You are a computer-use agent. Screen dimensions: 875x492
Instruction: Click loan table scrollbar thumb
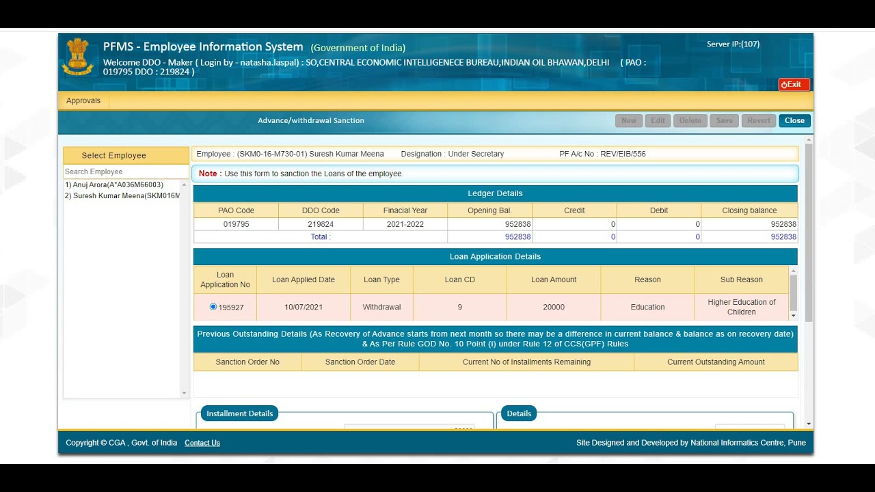tap(793, 292)
